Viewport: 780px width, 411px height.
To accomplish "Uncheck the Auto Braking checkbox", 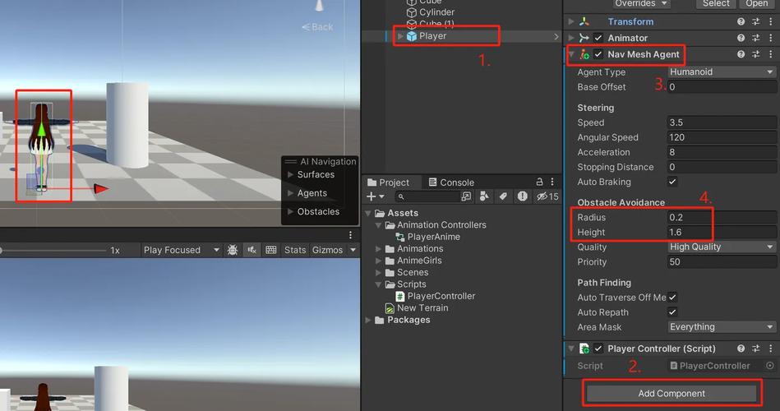I will coord(672,182).
